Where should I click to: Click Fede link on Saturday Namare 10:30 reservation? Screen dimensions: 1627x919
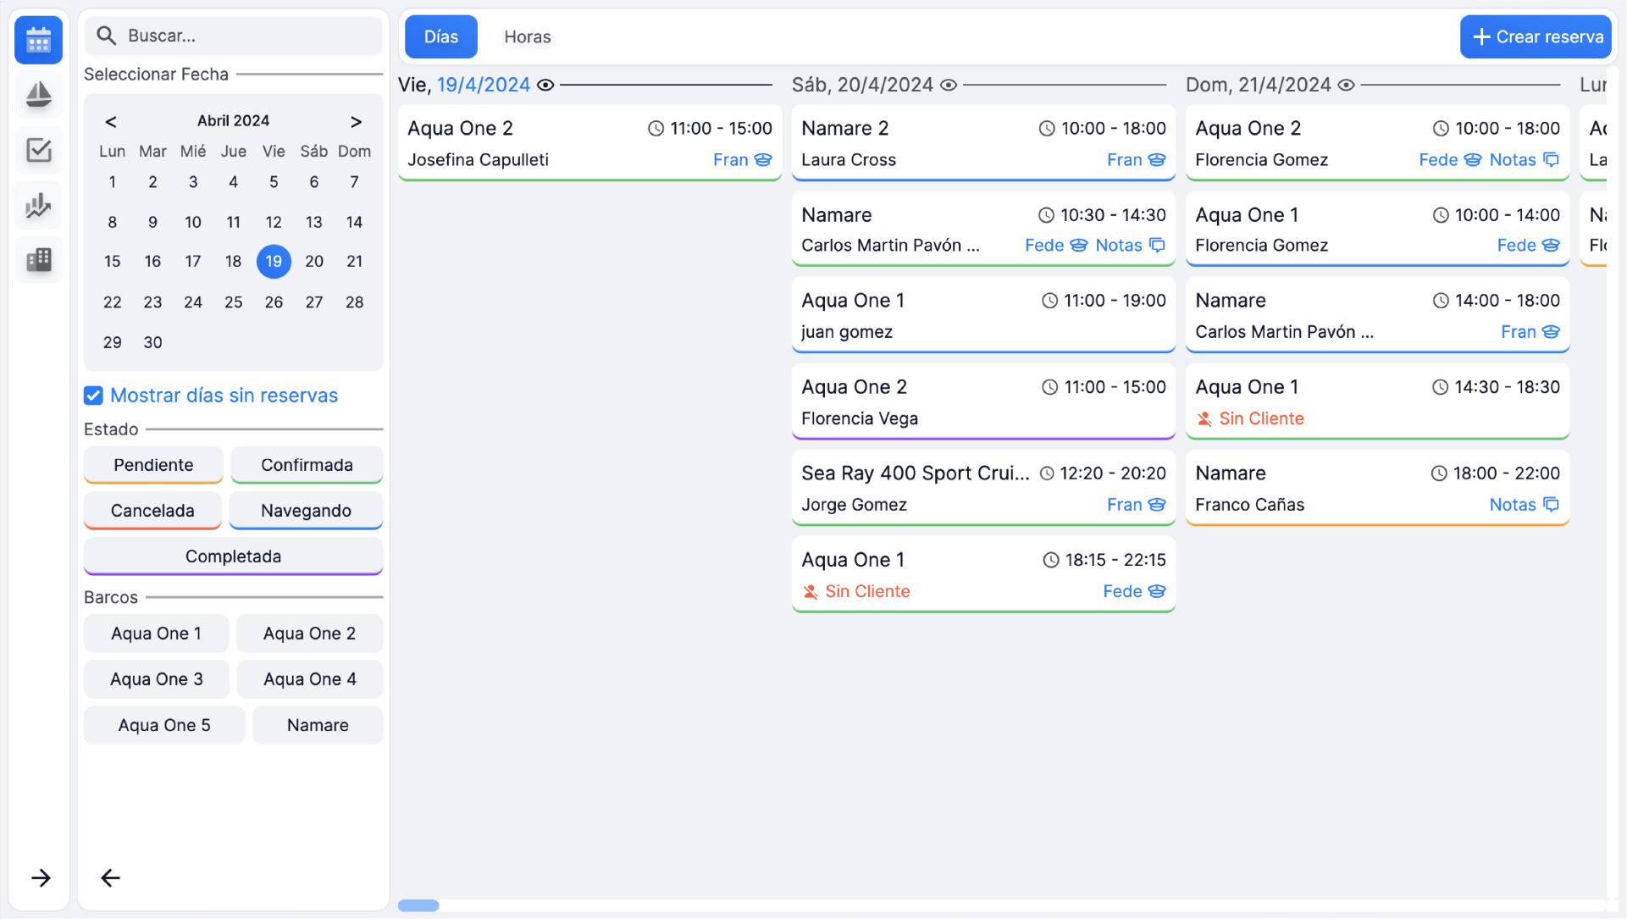click(x=1043, y=245)
